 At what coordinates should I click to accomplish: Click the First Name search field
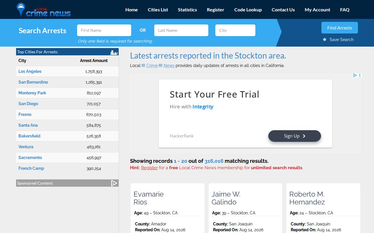(x=104, y=30)
